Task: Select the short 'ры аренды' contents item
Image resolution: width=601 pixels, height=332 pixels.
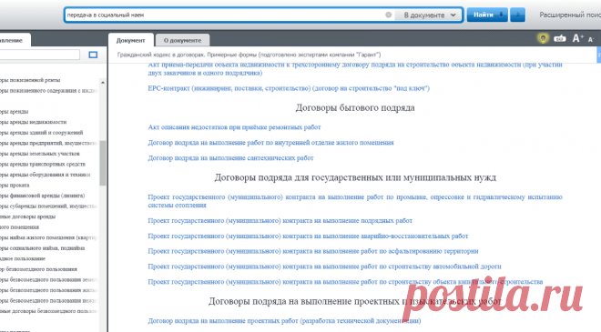Action: 14,112
